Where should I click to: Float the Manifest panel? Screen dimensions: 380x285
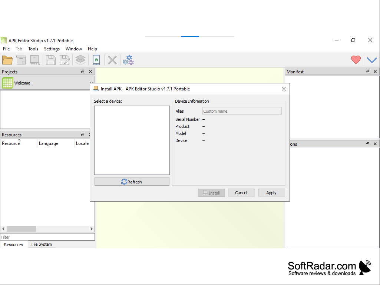(x=367, y=72)
